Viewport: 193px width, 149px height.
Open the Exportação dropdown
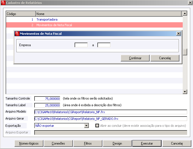(86, 126)
